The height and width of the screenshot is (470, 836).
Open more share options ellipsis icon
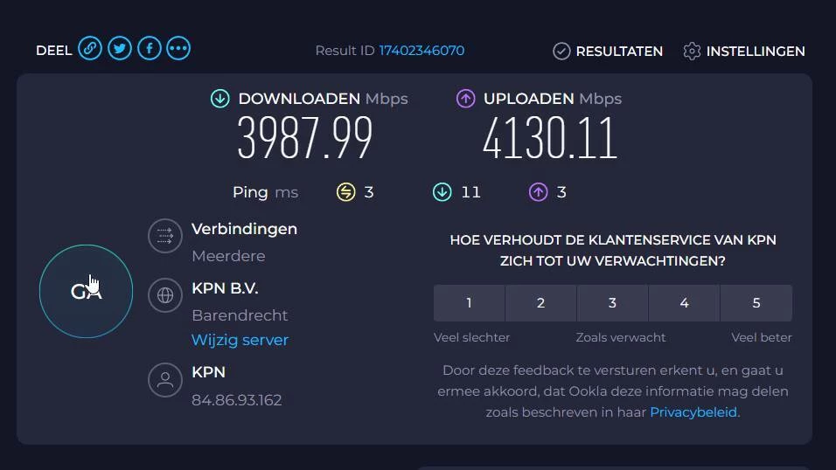point(178,49)
